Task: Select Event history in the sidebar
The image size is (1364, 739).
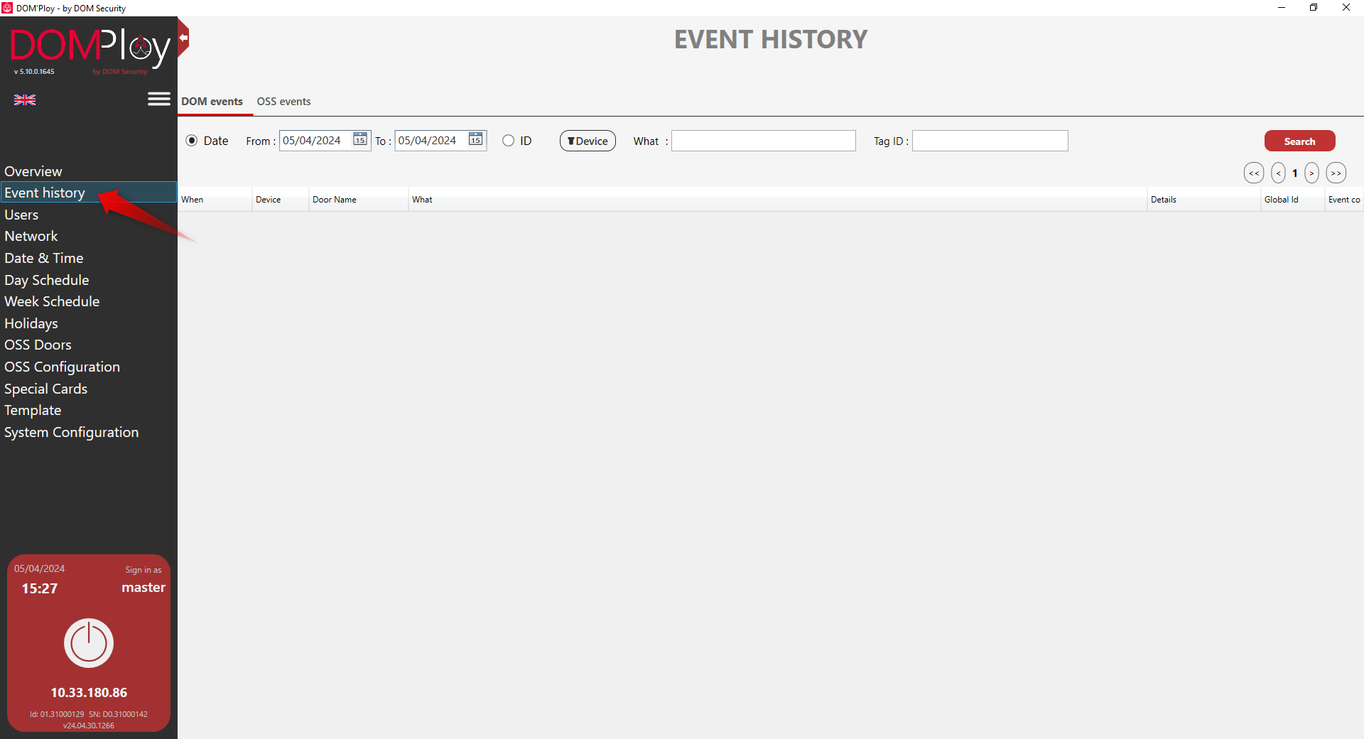Action: (89, 193)
